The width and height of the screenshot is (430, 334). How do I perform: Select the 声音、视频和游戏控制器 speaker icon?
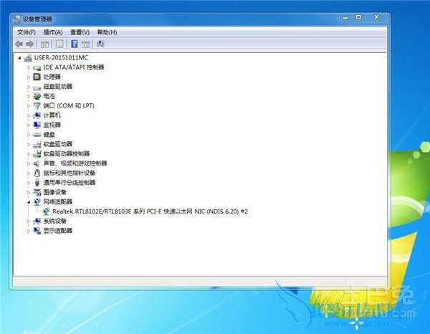point(37,163)
